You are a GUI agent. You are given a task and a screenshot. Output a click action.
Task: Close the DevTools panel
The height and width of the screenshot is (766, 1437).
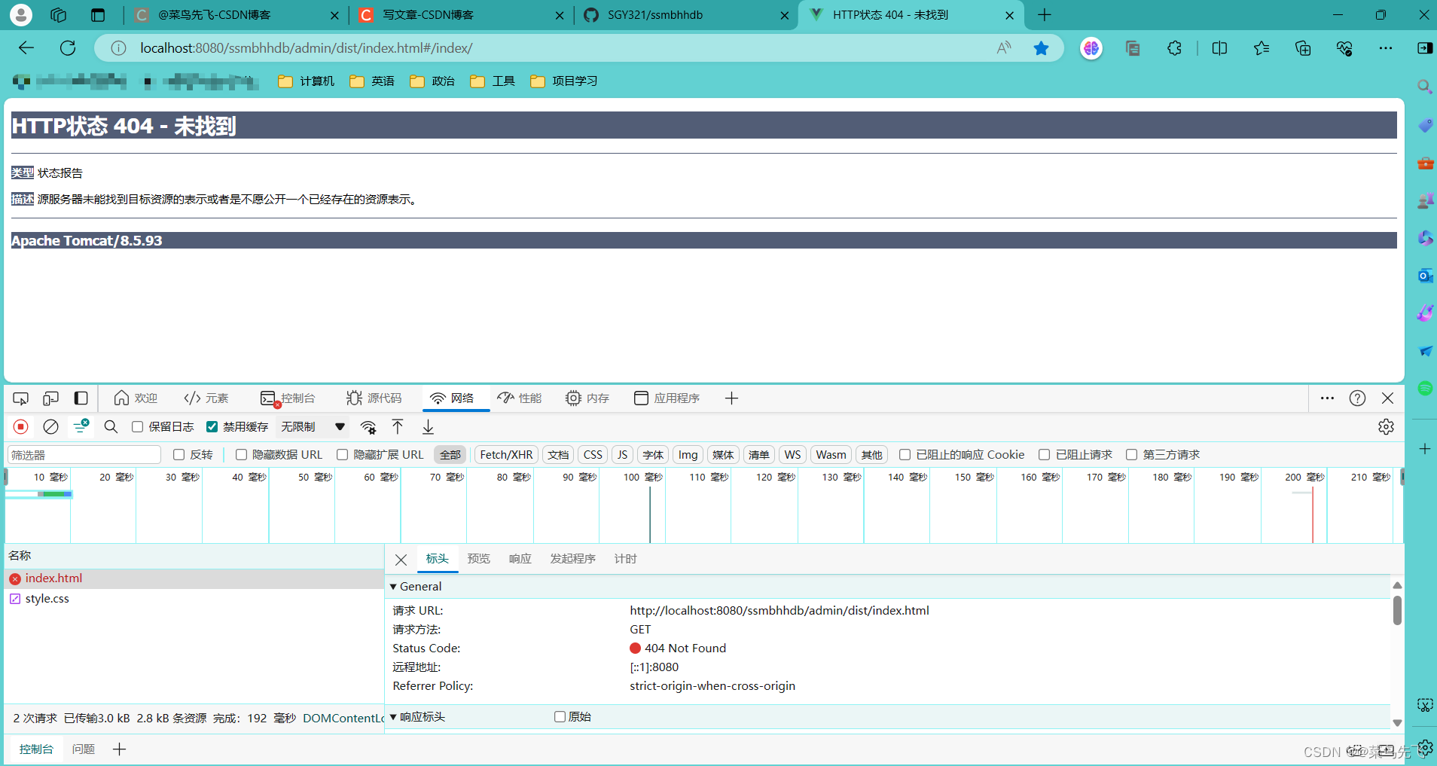coord(1387,398)
